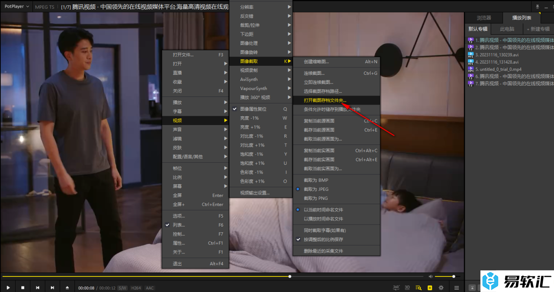Click TS file icon of playlist item 6
Viewport: 554px width, 292px height.
point(471,76)
